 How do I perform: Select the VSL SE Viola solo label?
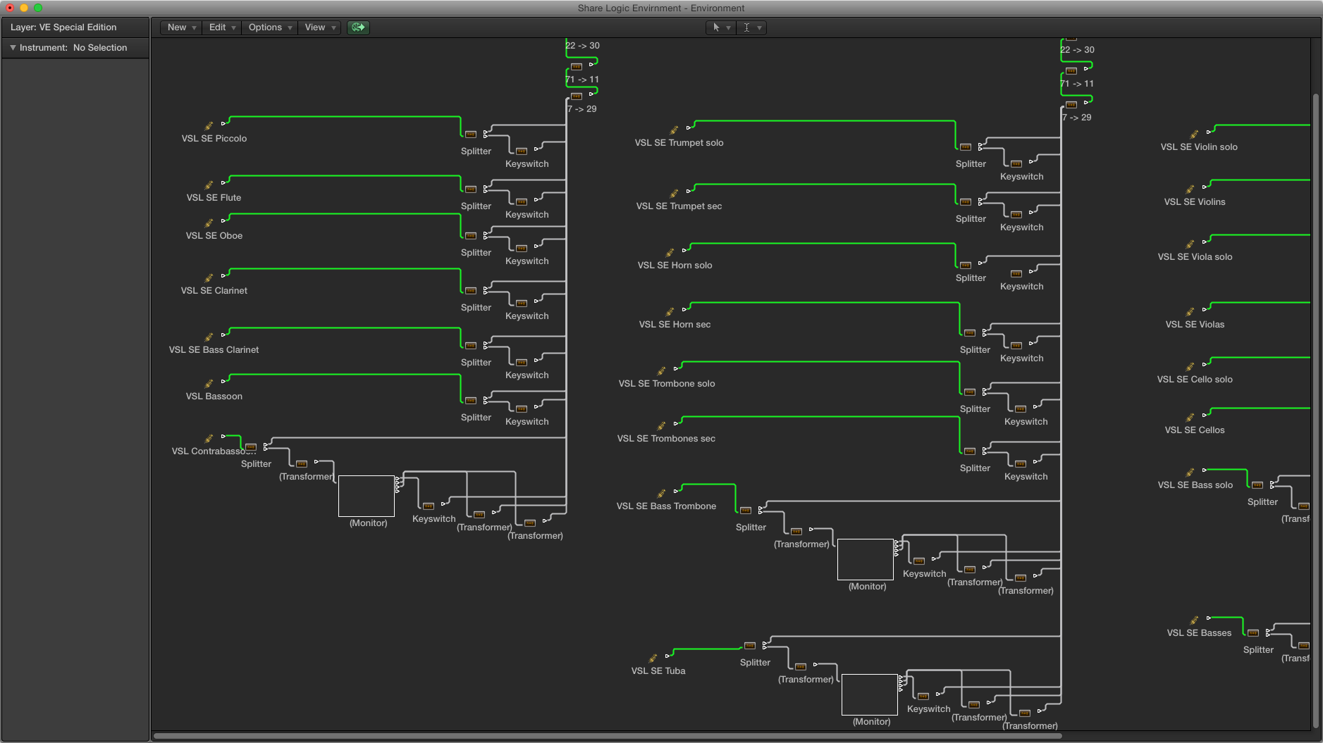pyautogui.click(x=1195, y=257)
